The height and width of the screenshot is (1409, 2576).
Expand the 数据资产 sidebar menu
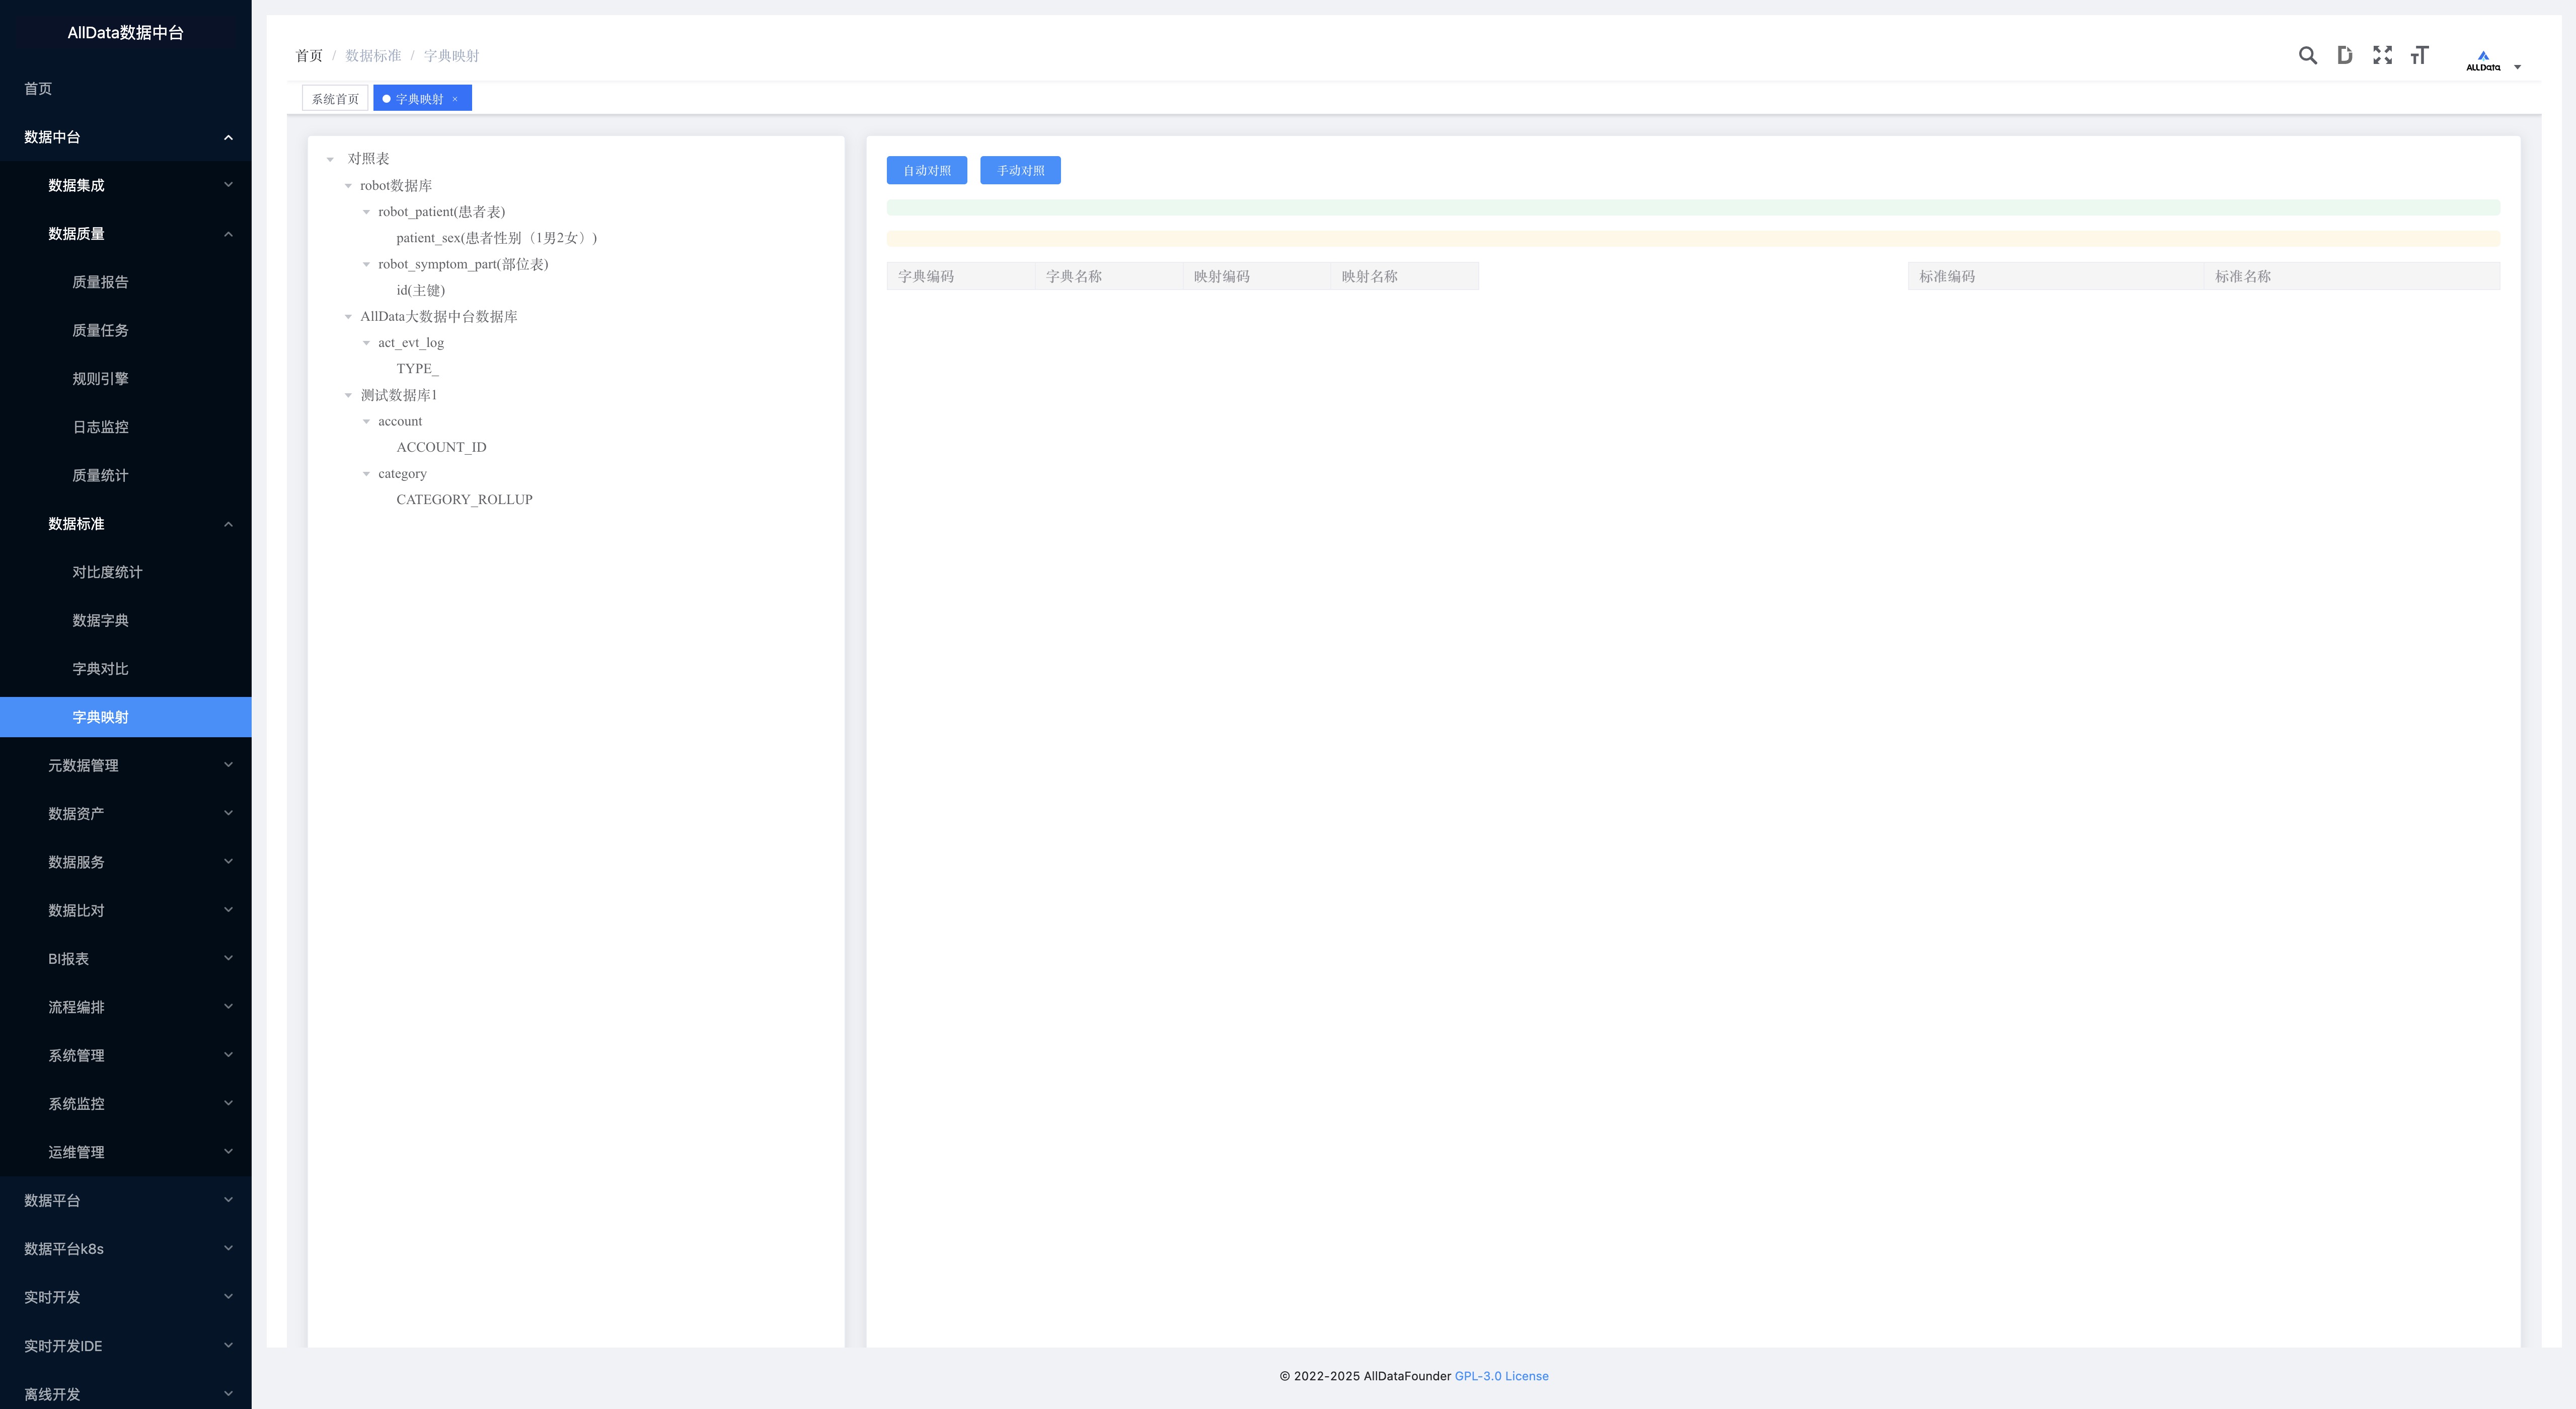pyautogui.click(x=126, y=814)
